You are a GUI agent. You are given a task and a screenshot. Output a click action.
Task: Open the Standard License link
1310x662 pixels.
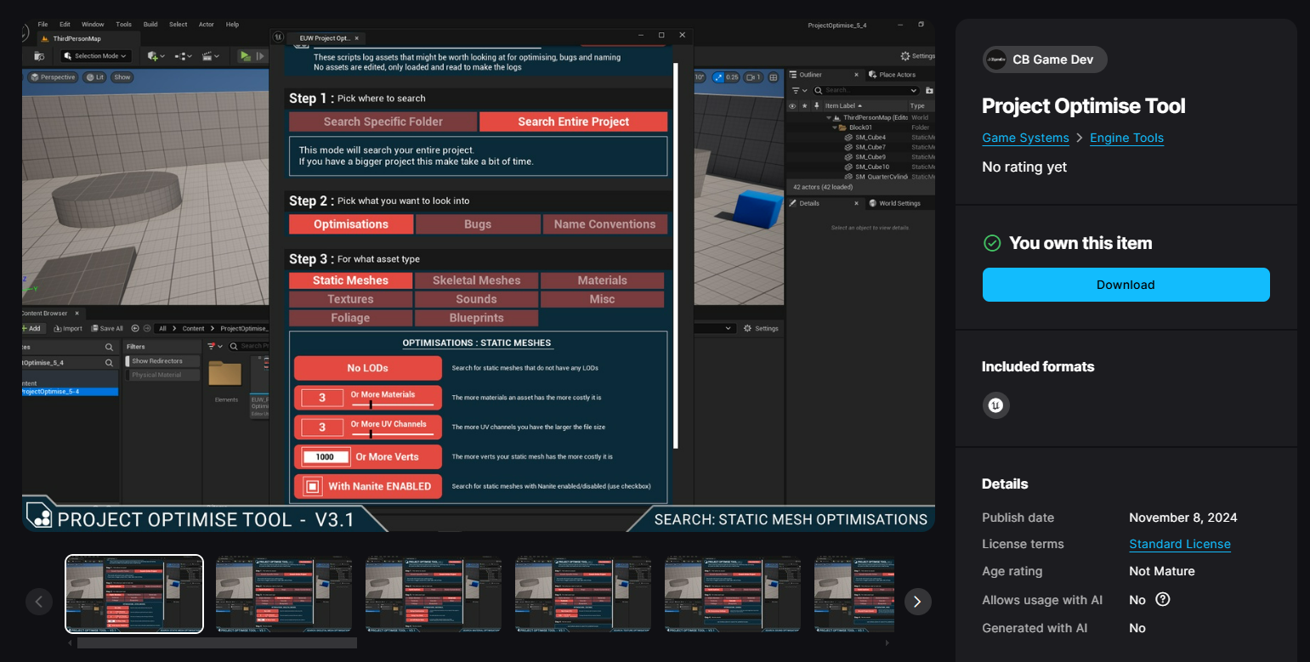(1180, 544)
